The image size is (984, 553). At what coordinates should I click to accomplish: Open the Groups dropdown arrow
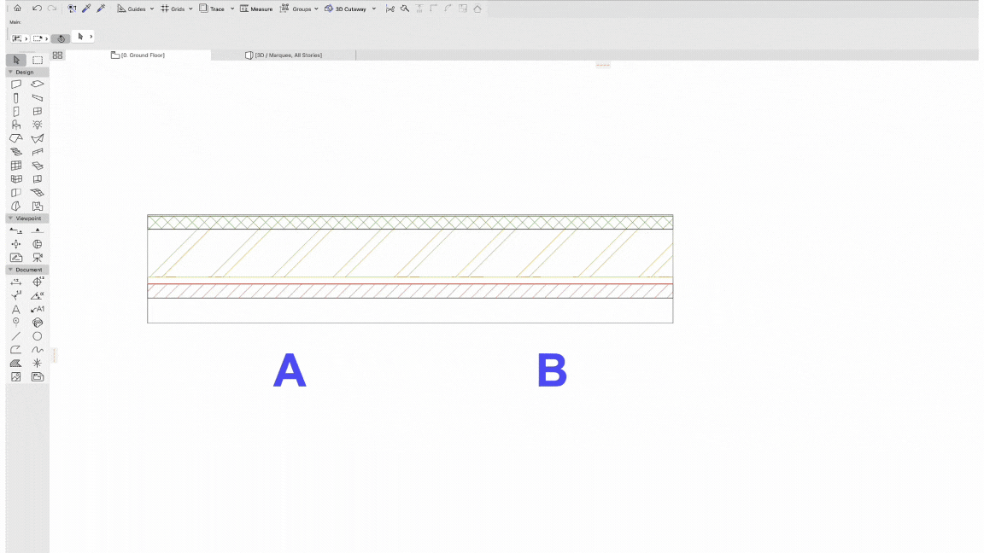click(316, 9)
